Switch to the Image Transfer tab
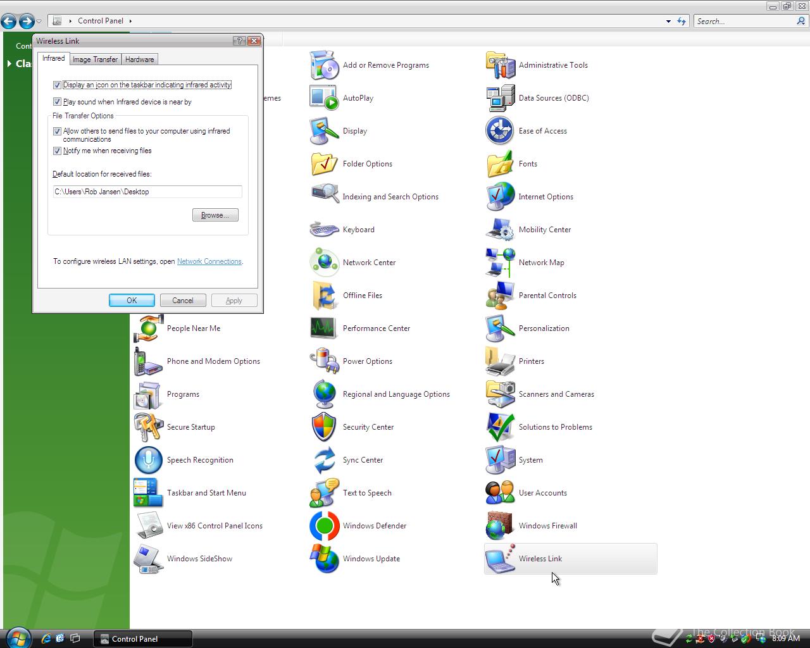The width and height of the screenshot is (810, 648). coord(95,59)
